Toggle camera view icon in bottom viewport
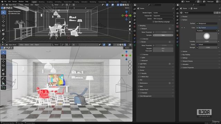The image size is (221, 124). tap(130, 69)
